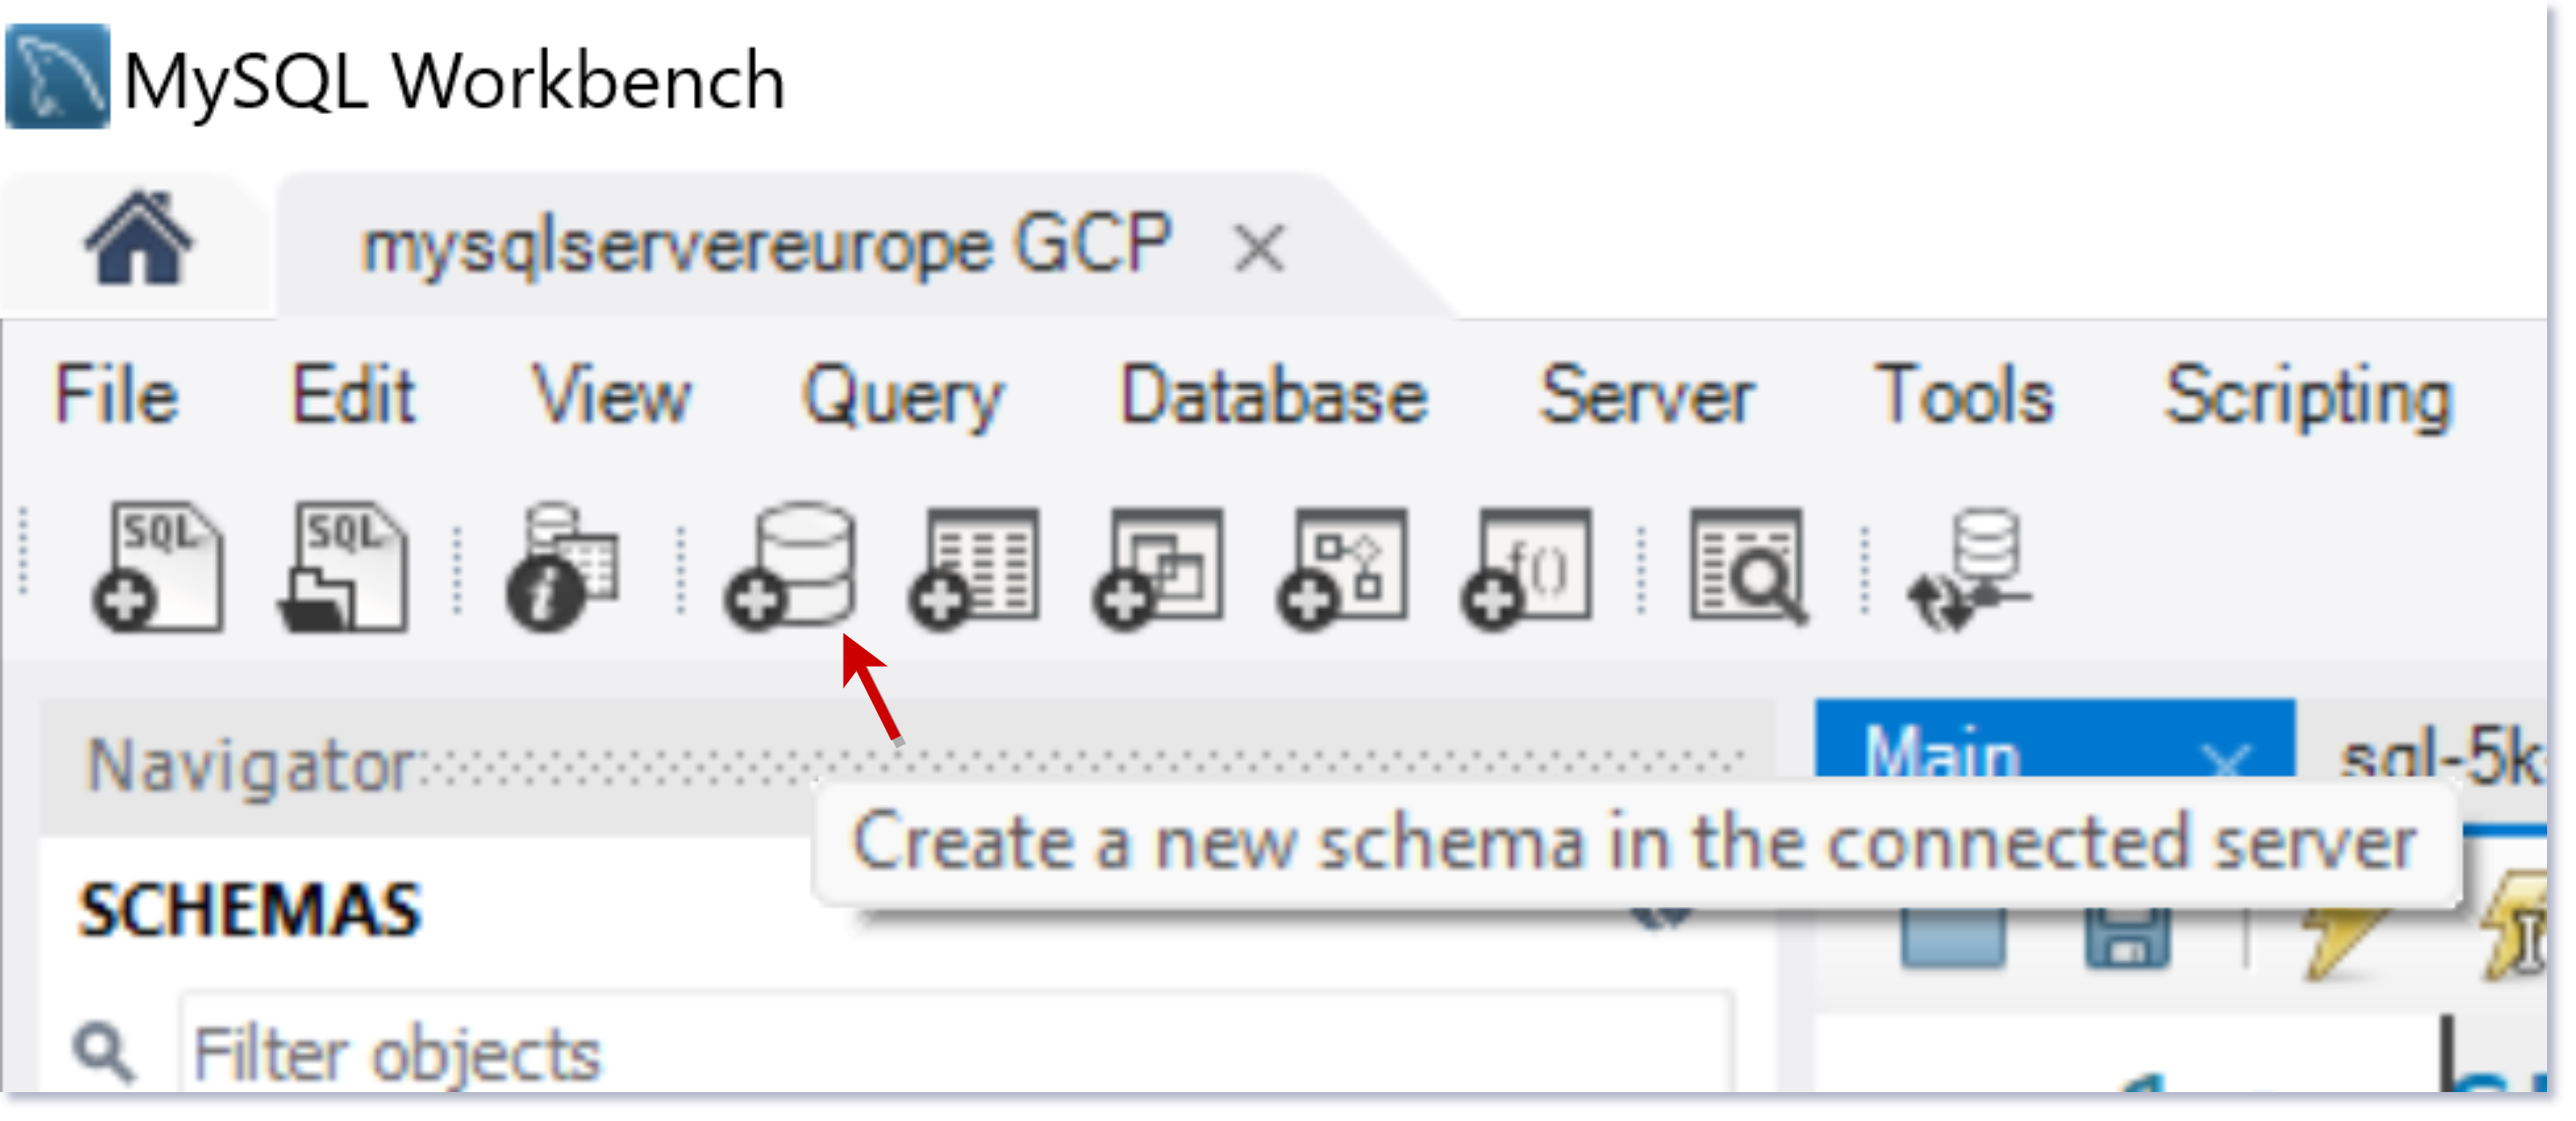The image size is (2576, 1121).
Task: Open the Edit menu
Action: pyautogui.click(x=352, y=395)
